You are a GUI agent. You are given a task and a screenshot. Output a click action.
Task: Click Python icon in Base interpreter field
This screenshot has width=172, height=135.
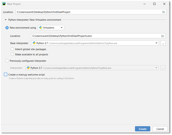(x=34, y=43)
